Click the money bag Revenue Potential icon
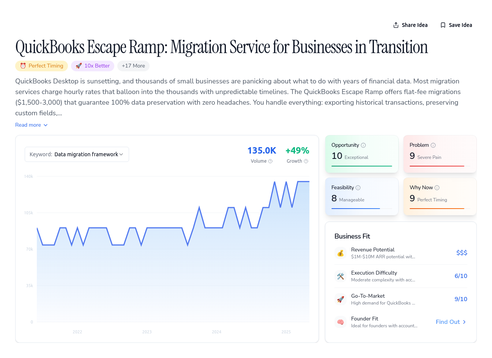The width and height of the screenshot is (492, 358). [x=341, y=253]
